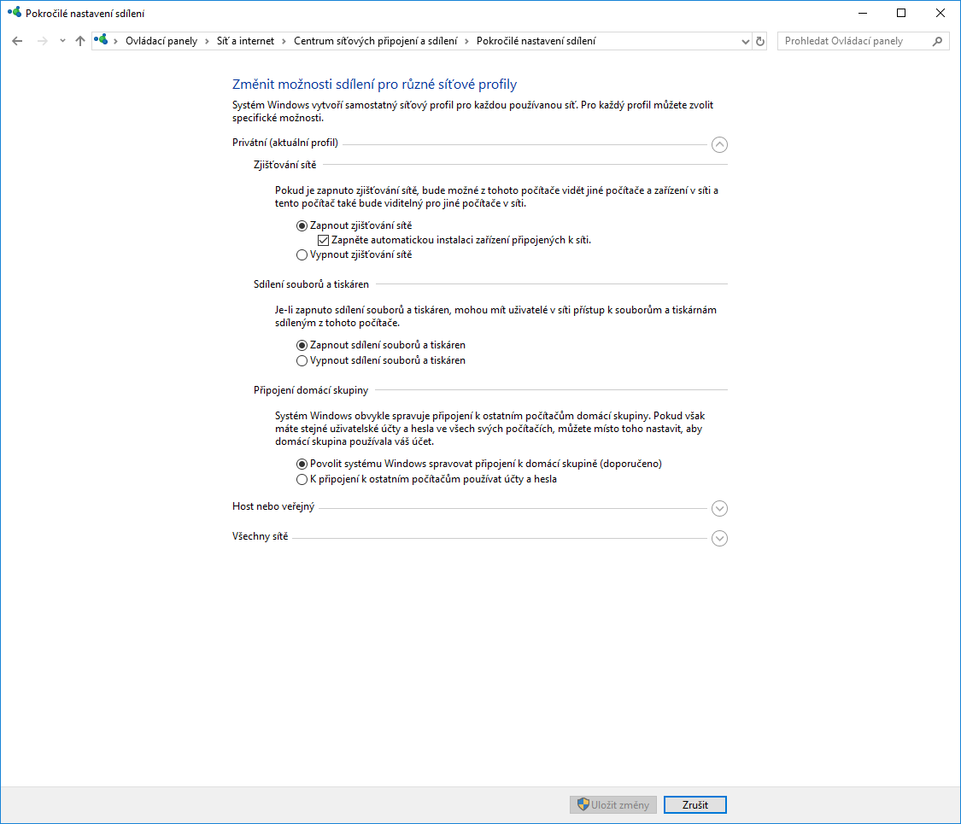This screenshot has height=824, width=961.
Task: Open Síť a internet breadcrumb
Action: click(245, 41)
